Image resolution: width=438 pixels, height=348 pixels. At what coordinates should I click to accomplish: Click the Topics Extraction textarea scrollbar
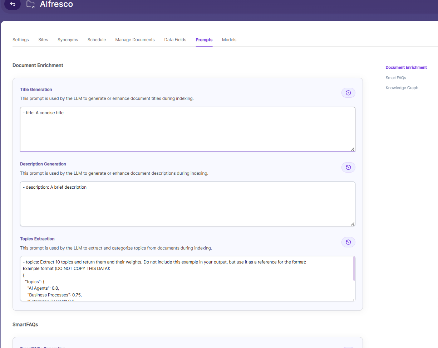pos(354,269)
